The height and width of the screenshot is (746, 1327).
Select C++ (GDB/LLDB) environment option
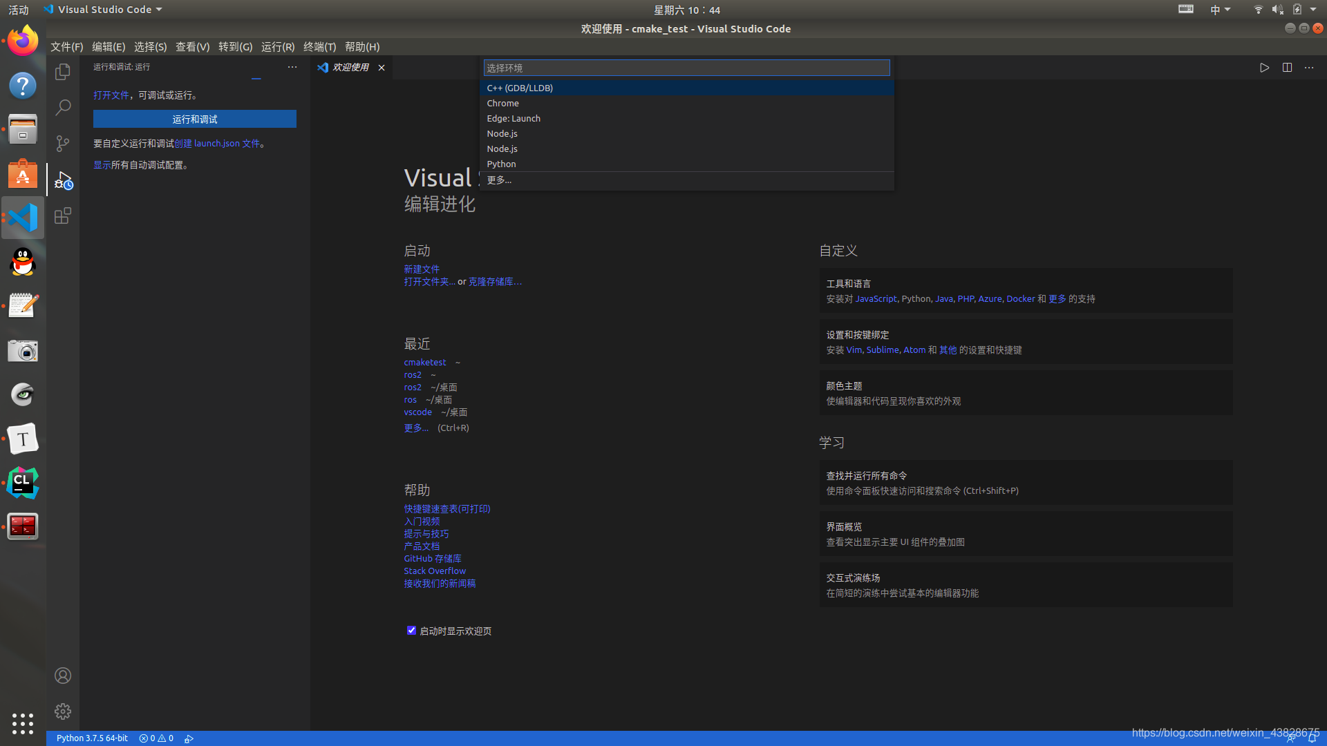[x=520, y=88]
